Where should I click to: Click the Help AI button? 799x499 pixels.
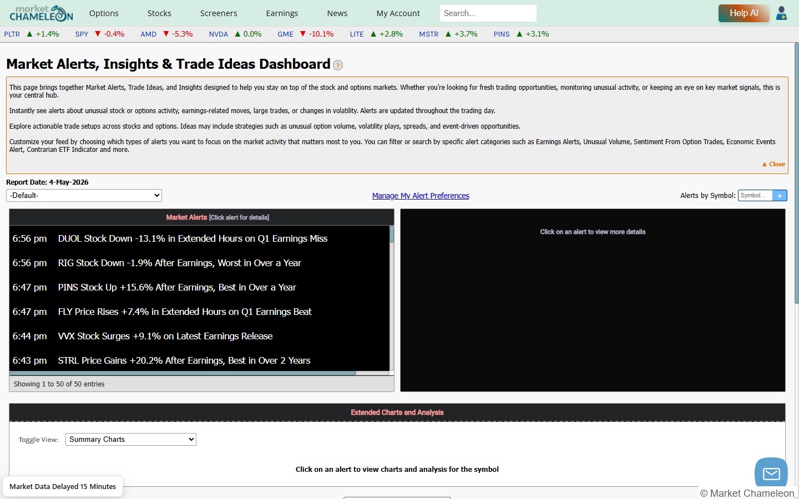pos(744,13)
